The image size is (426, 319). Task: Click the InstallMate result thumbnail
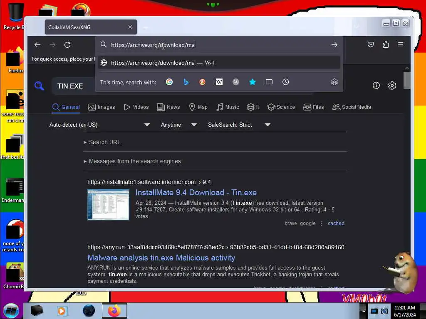(x=108, y=204)
